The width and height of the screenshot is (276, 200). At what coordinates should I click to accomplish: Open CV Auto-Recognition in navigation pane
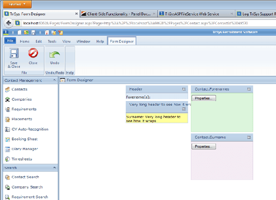pos(27,129)
